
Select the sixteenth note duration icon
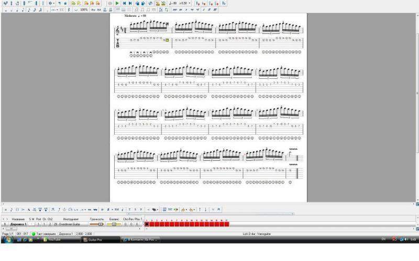coord(29,9)
